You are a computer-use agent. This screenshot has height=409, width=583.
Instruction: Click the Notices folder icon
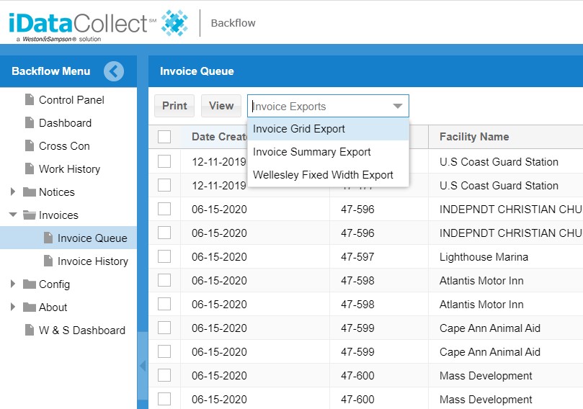[x=30, y=192]
